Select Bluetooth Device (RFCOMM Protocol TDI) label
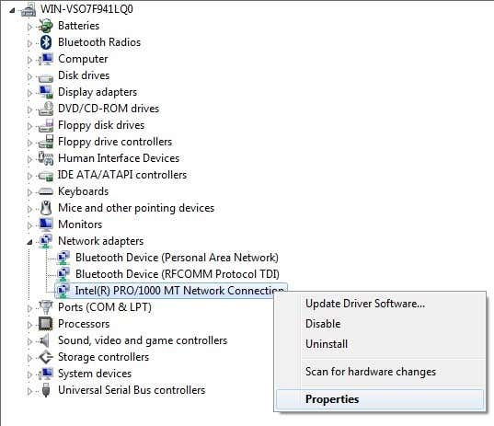Screen dimensions: 494x426 [x=178, y=274]
